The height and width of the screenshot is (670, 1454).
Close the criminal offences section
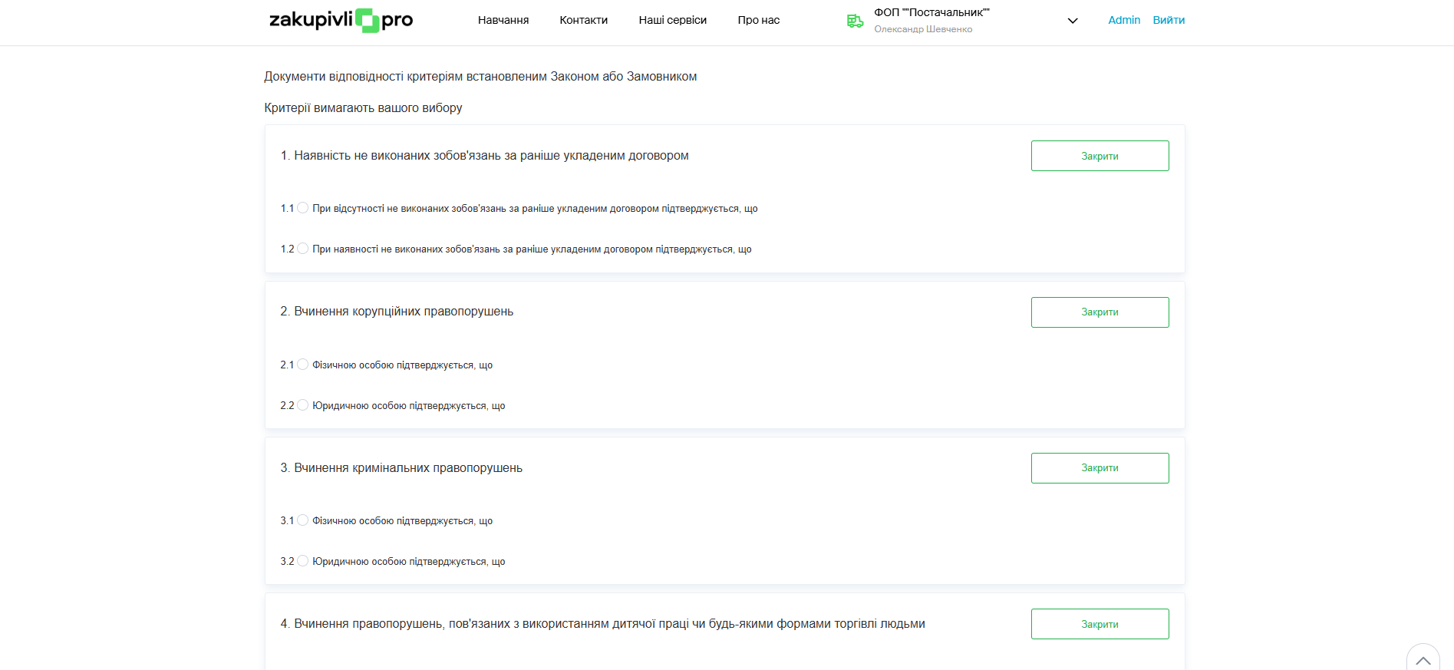point(1100,468)
